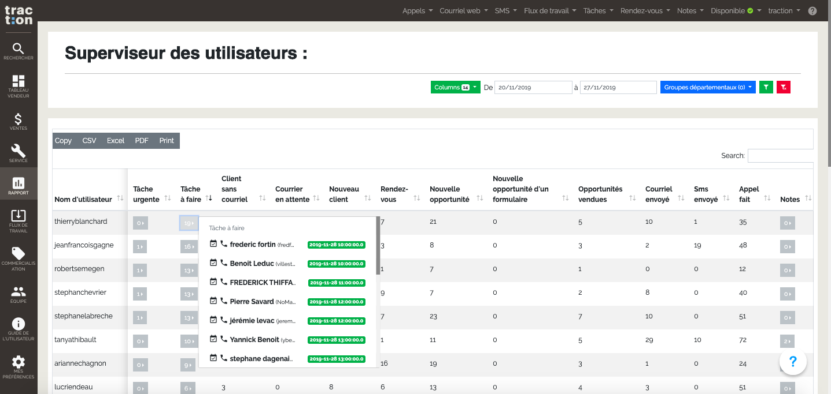Click the username stephanelabreche

pyautogui.click(x=83, y=316)
